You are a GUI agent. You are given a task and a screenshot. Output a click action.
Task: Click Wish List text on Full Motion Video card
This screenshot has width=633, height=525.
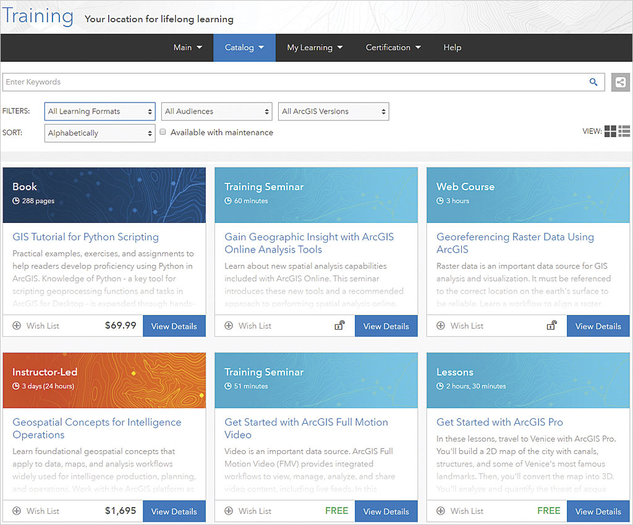pyautogui.click(x=255, y=511)
